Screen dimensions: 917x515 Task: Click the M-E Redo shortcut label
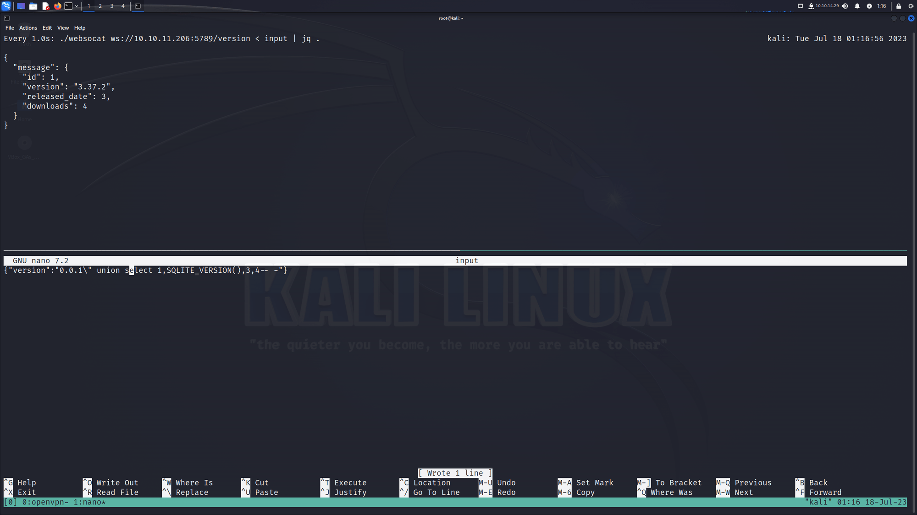click(x=497, y=492)
